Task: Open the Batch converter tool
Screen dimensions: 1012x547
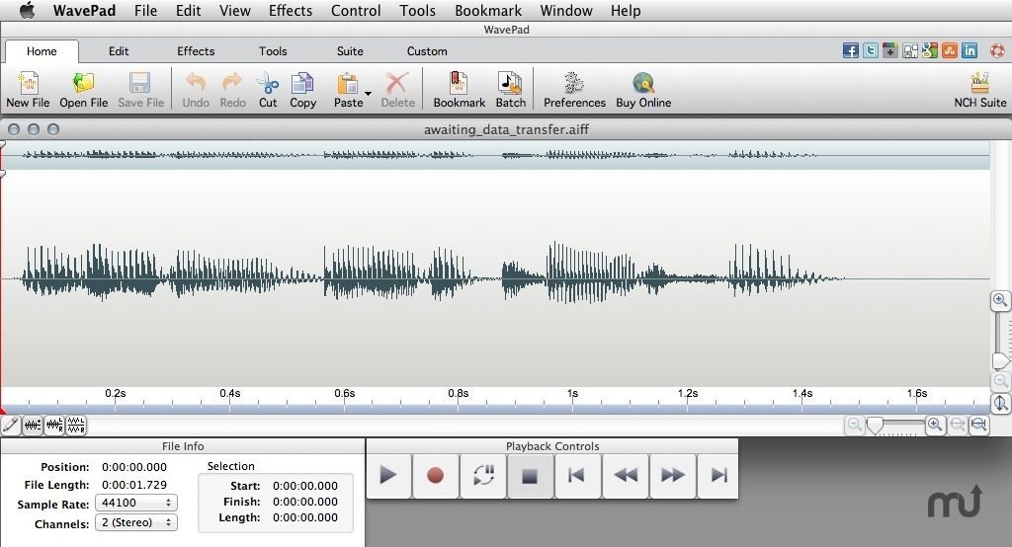Action: coord(511,90)
